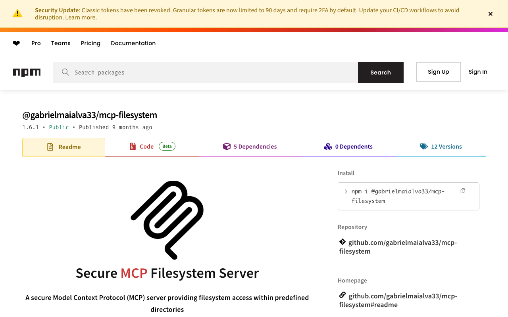This screenshot has height=317, width=508.
Task: Click the package title @gabrielmaialva33/mcp-filesystem
Action: (90, 115)
